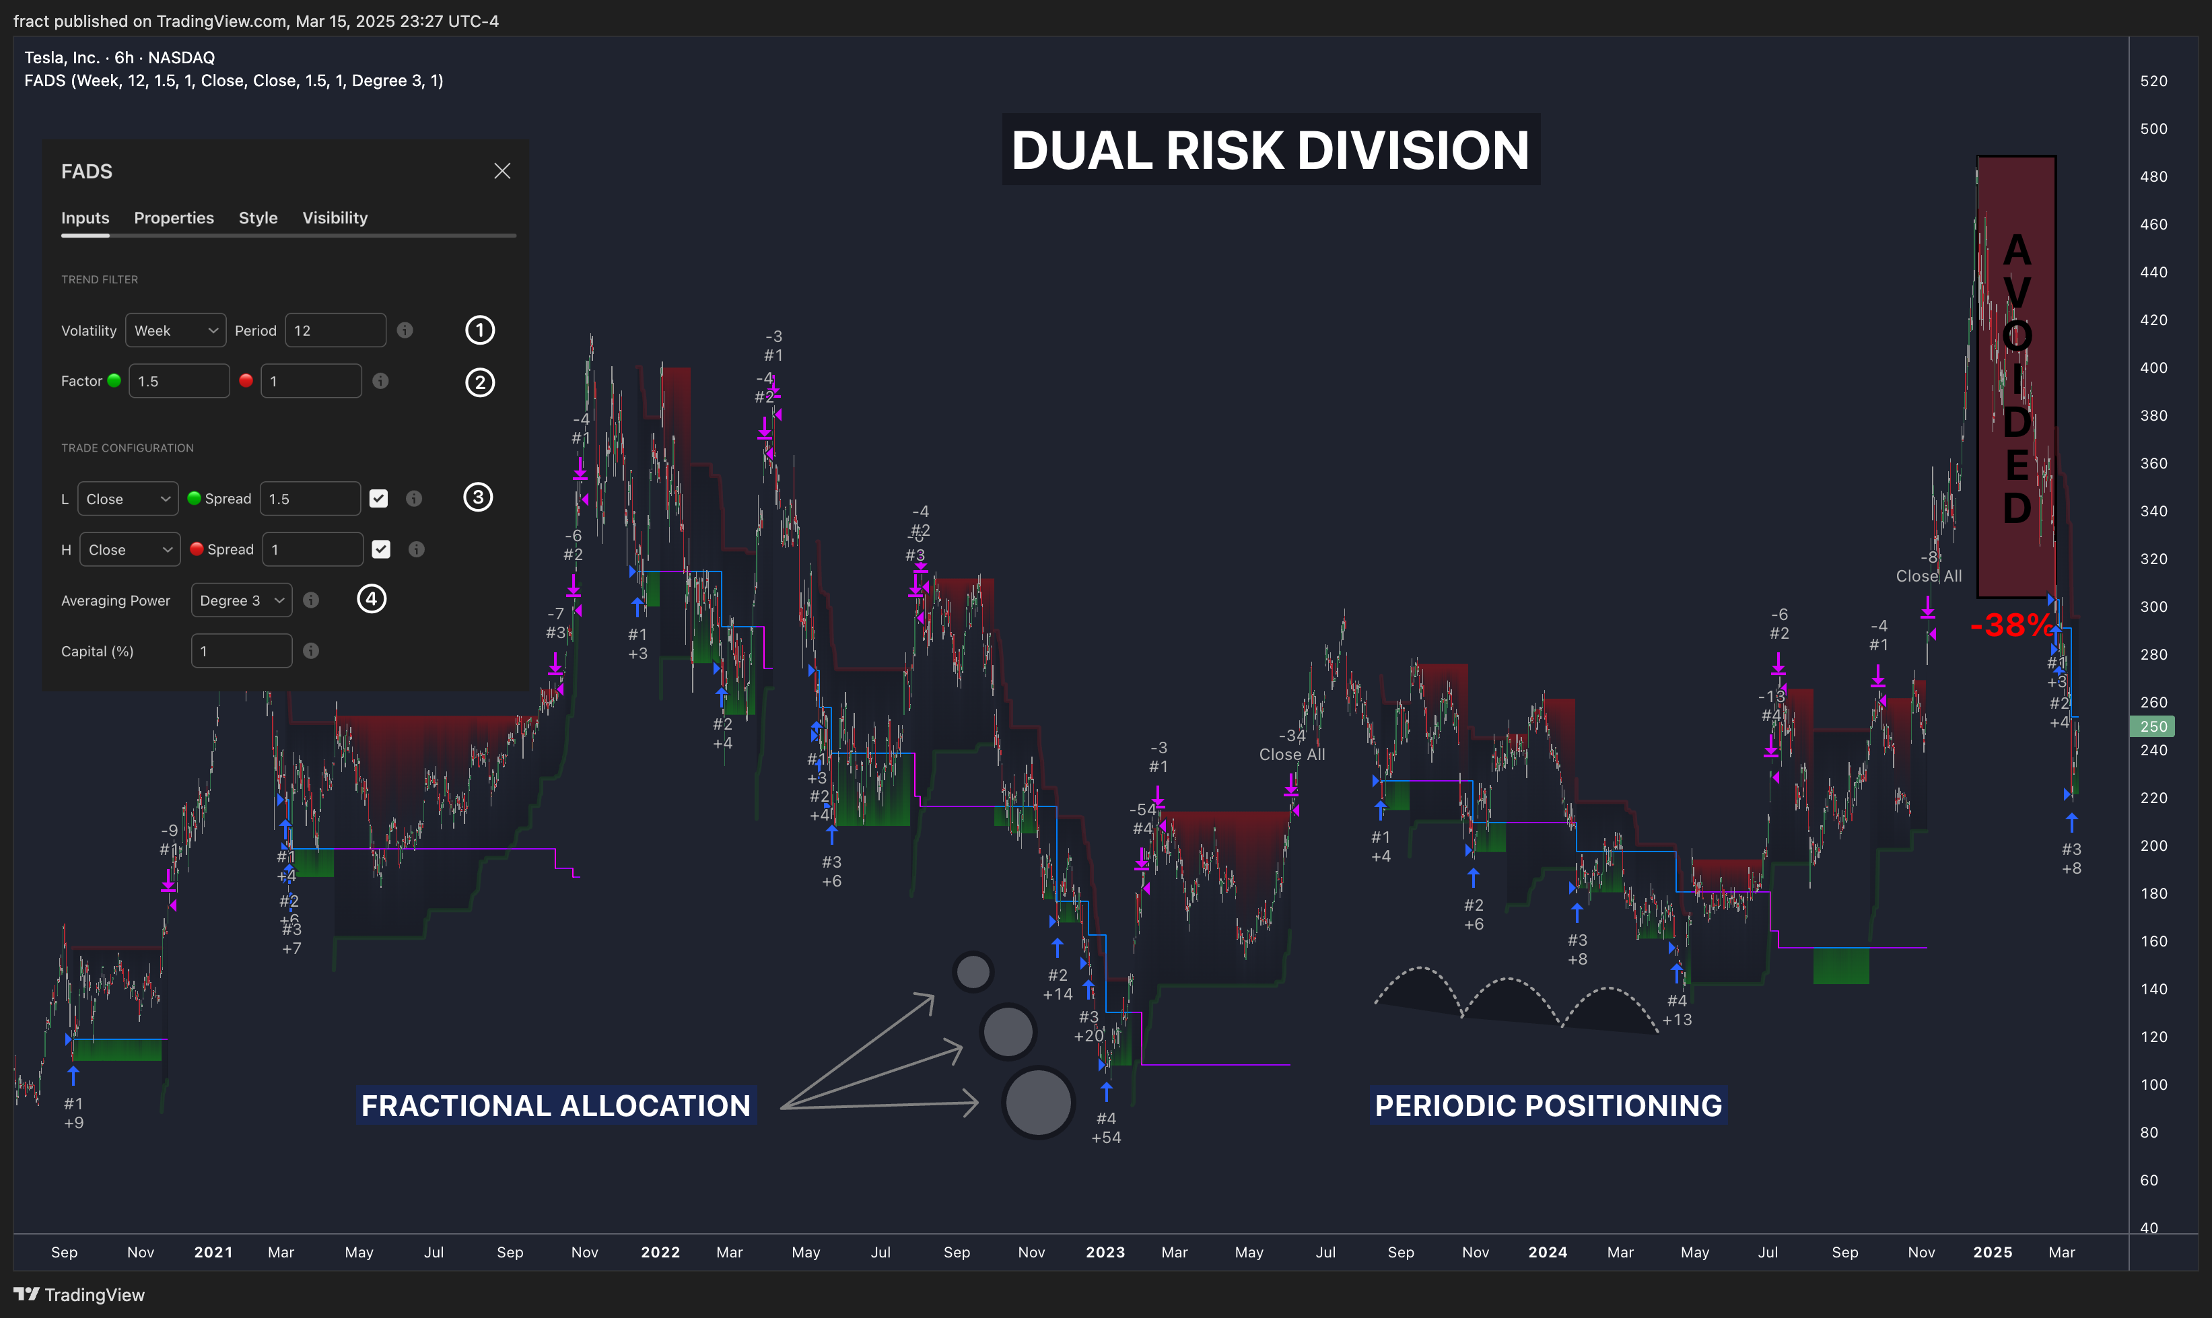Image resolution: width=2212 pixels, height=1318 pixels.
Task: Click the current price label 250
Action: tap(2153, 726)
